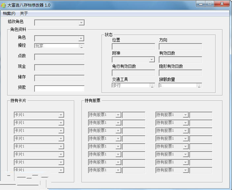
Task: Expand the first 卡片1 dropdown in 持有卡片
Action: tap(39, 115)
